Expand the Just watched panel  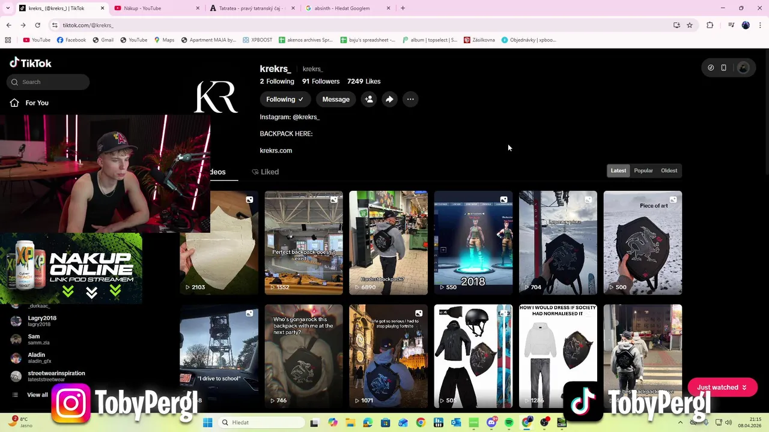(x=722, y=388)
